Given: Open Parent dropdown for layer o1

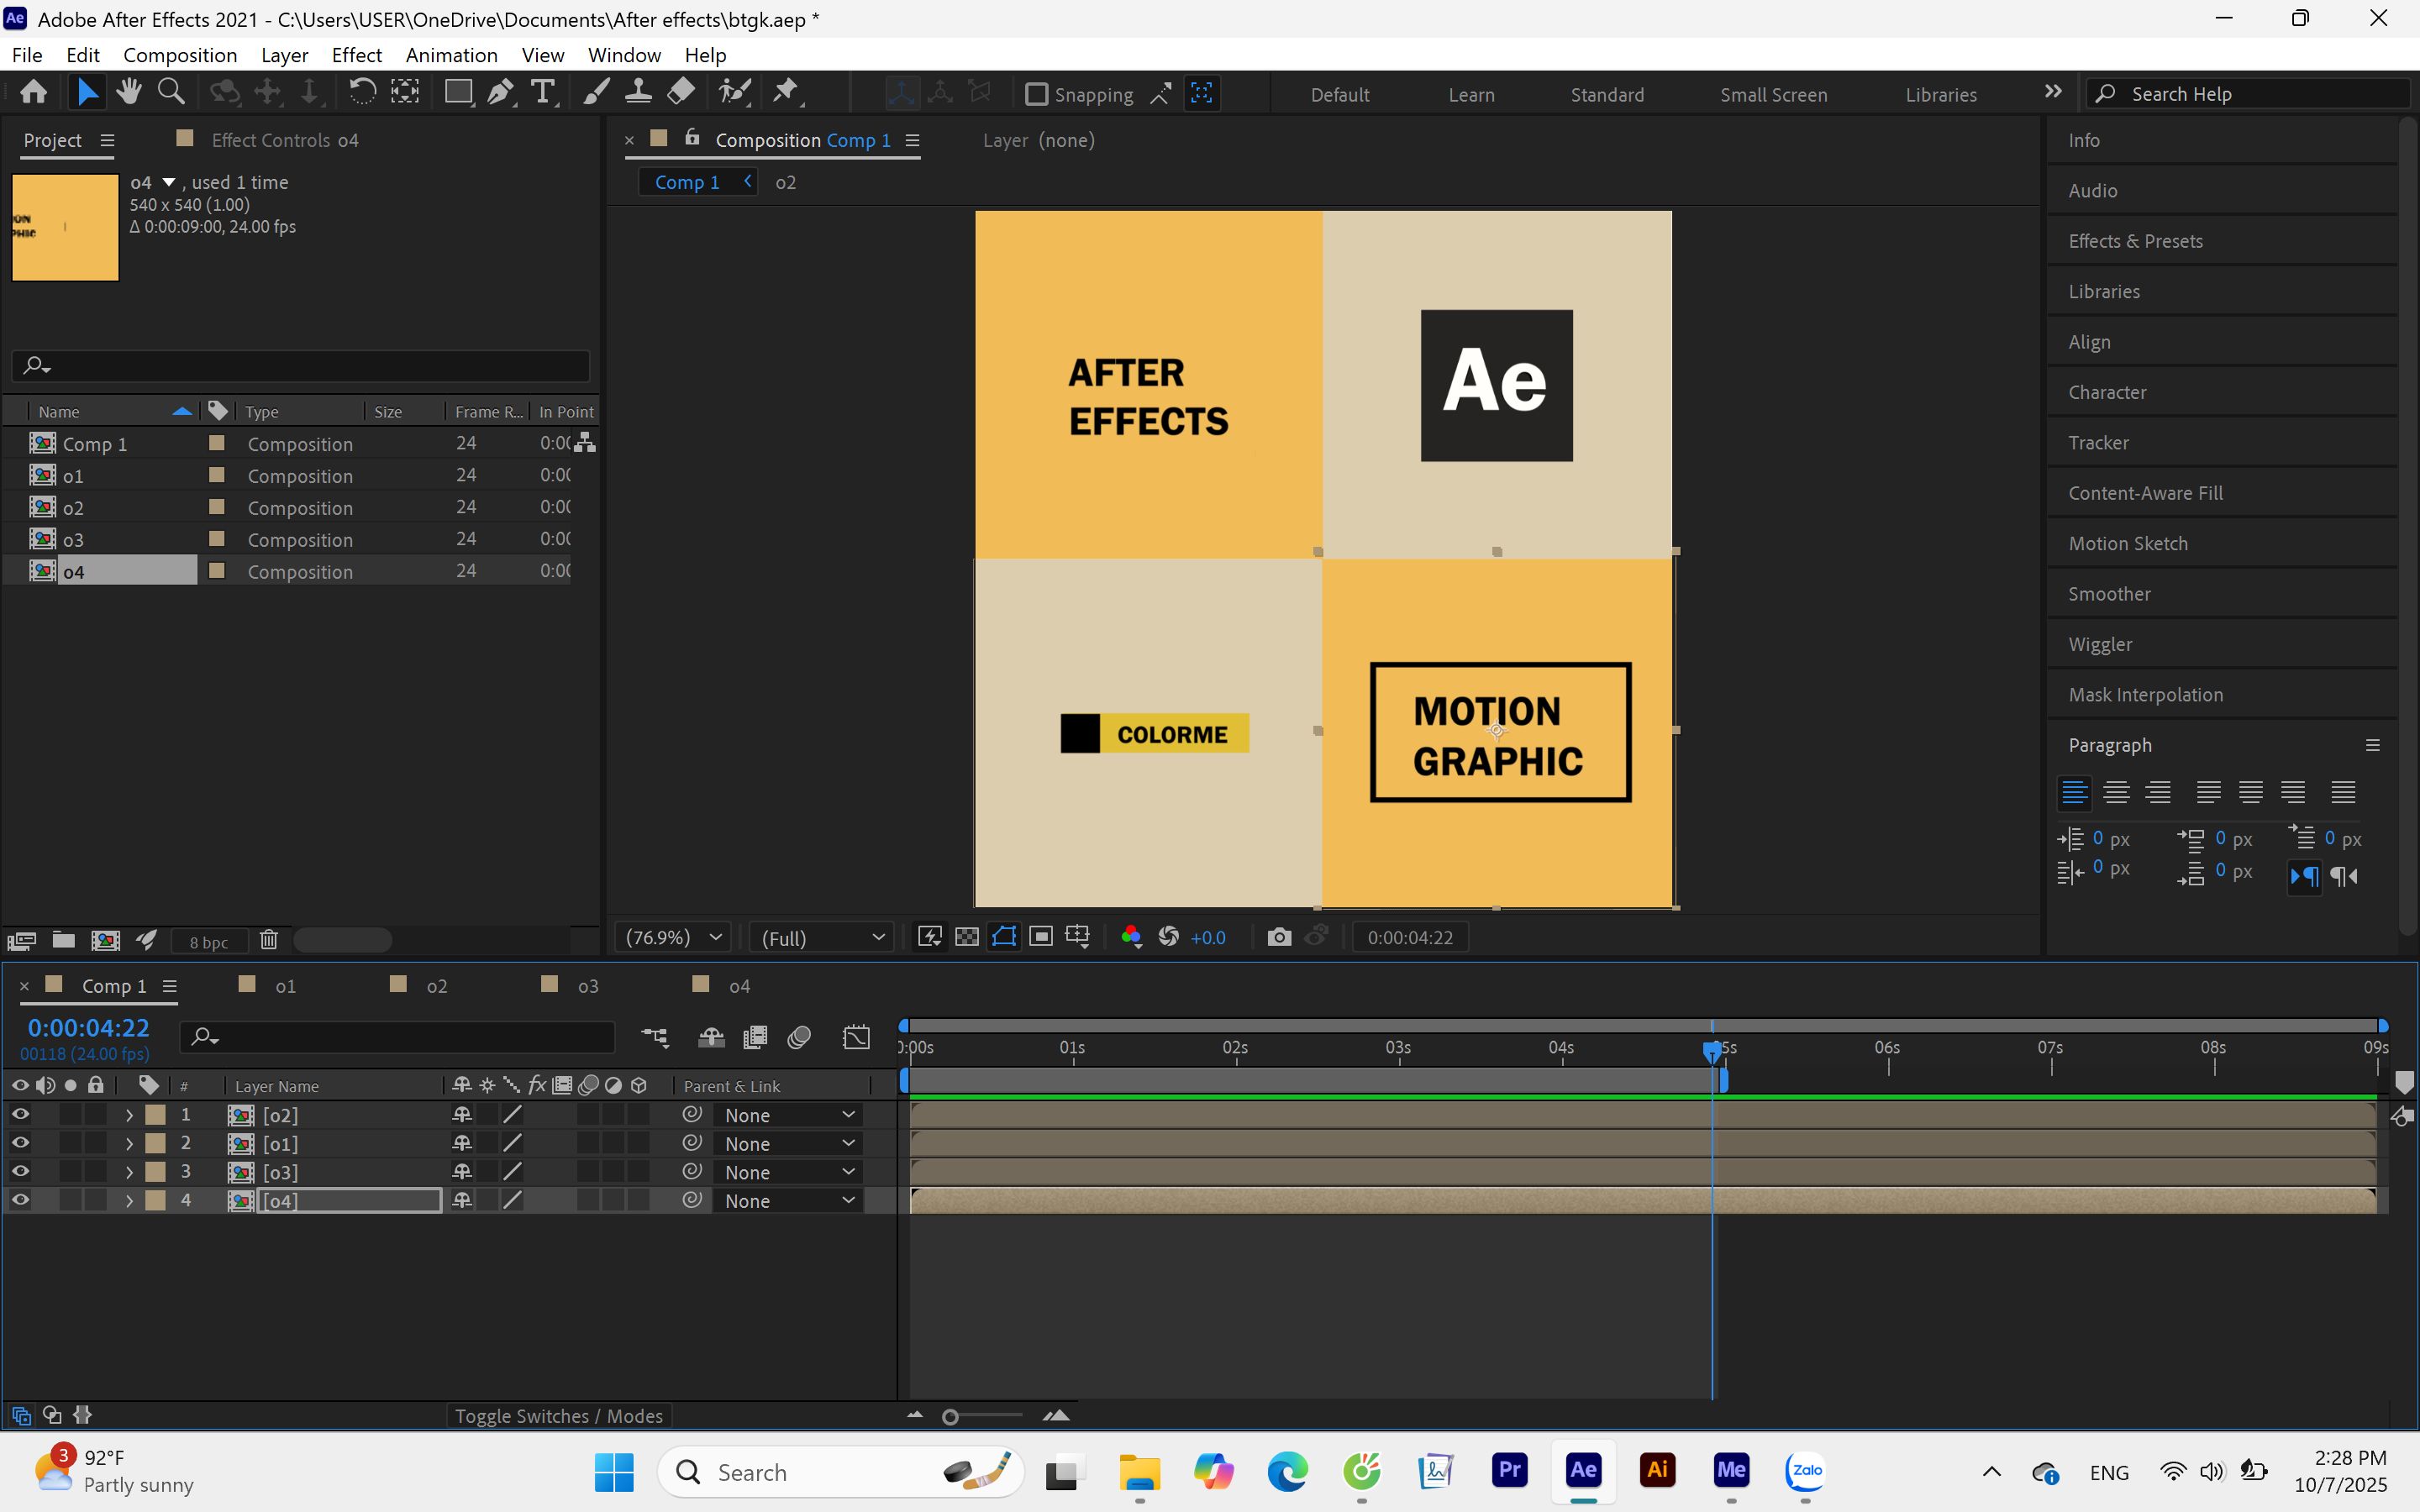Looking at the screenshot, I should [788, 1143].
